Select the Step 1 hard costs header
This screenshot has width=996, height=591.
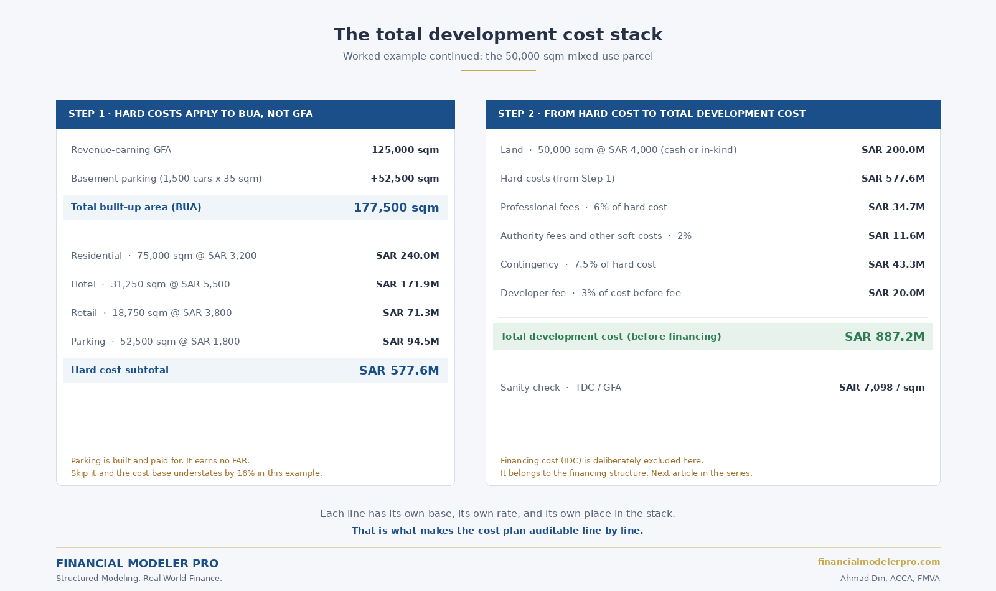[255, 114]
